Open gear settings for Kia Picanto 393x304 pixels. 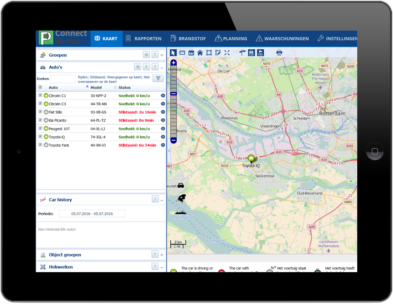163,120
